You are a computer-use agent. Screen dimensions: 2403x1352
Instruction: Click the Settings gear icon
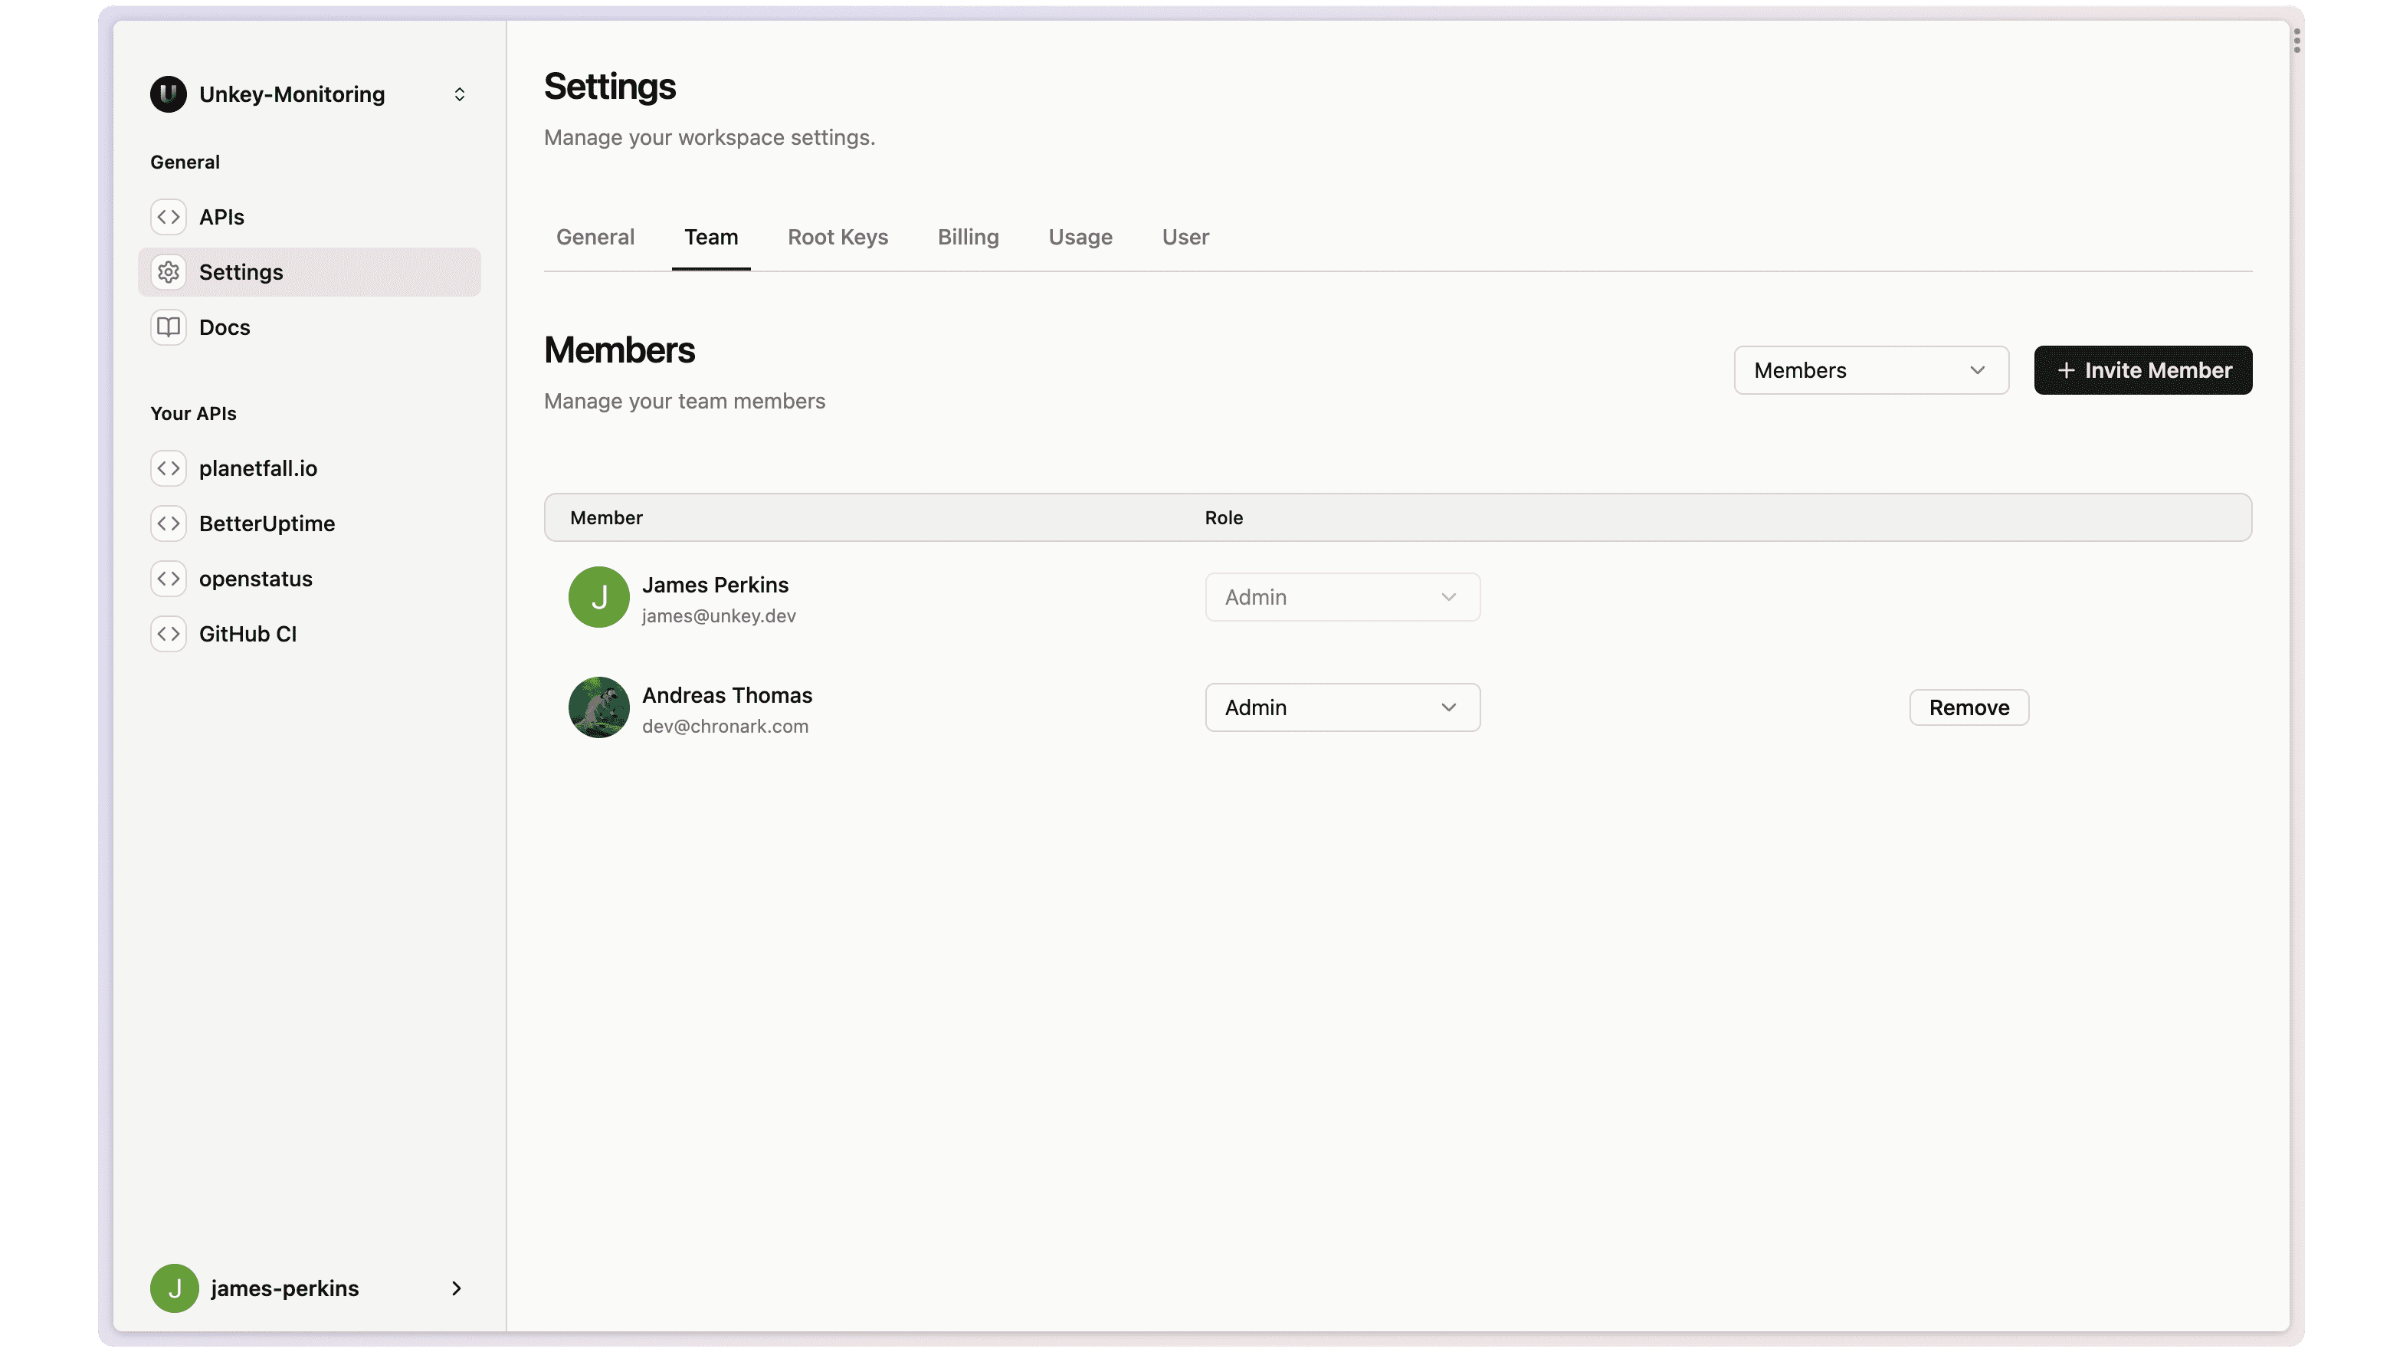click(x=169, y=271)
